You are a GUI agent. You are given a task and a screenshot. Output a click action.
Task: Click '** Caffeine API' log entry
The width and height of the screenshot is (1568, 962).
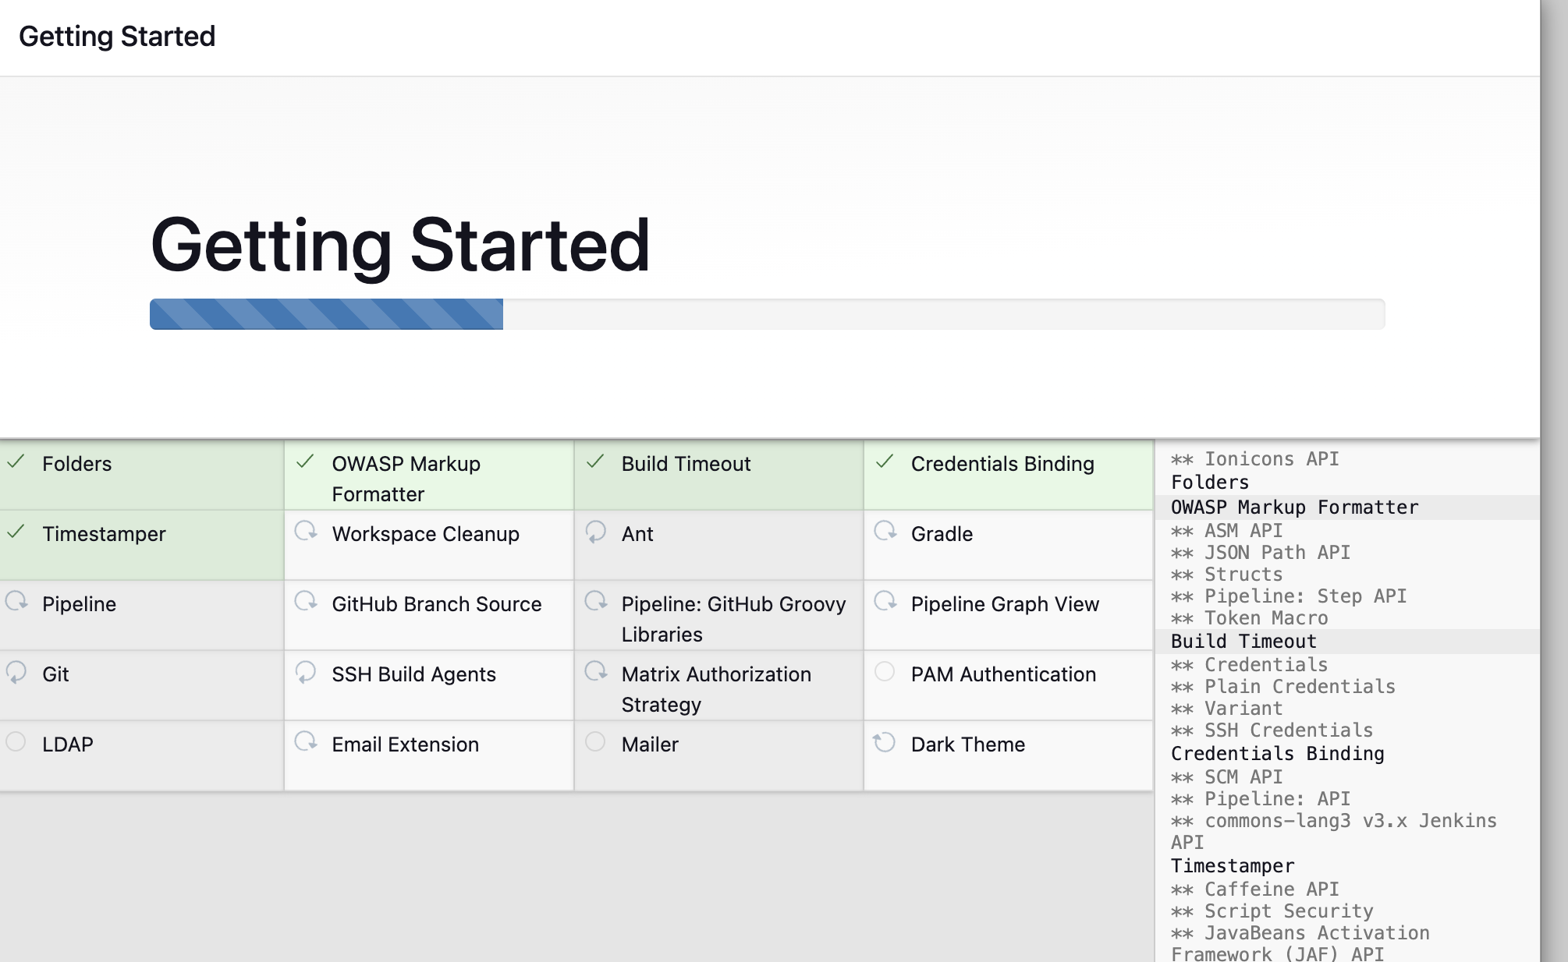click(x=1254, y=889)
